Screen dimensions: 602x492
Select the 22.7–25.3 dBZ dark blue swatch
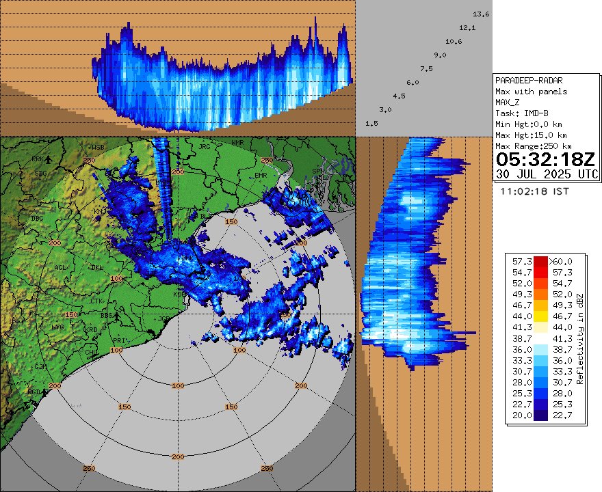pyautogui.click(x=540, y=404)
